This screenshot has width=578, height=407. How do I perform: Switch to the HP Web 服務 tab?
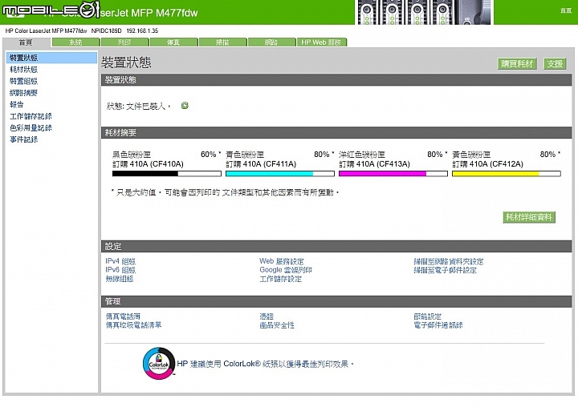(321, 42)
